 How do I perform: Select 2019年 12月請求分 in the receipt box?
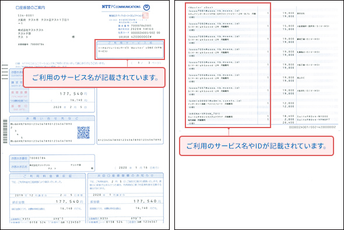pyautogui.click(x=31, y=195)
